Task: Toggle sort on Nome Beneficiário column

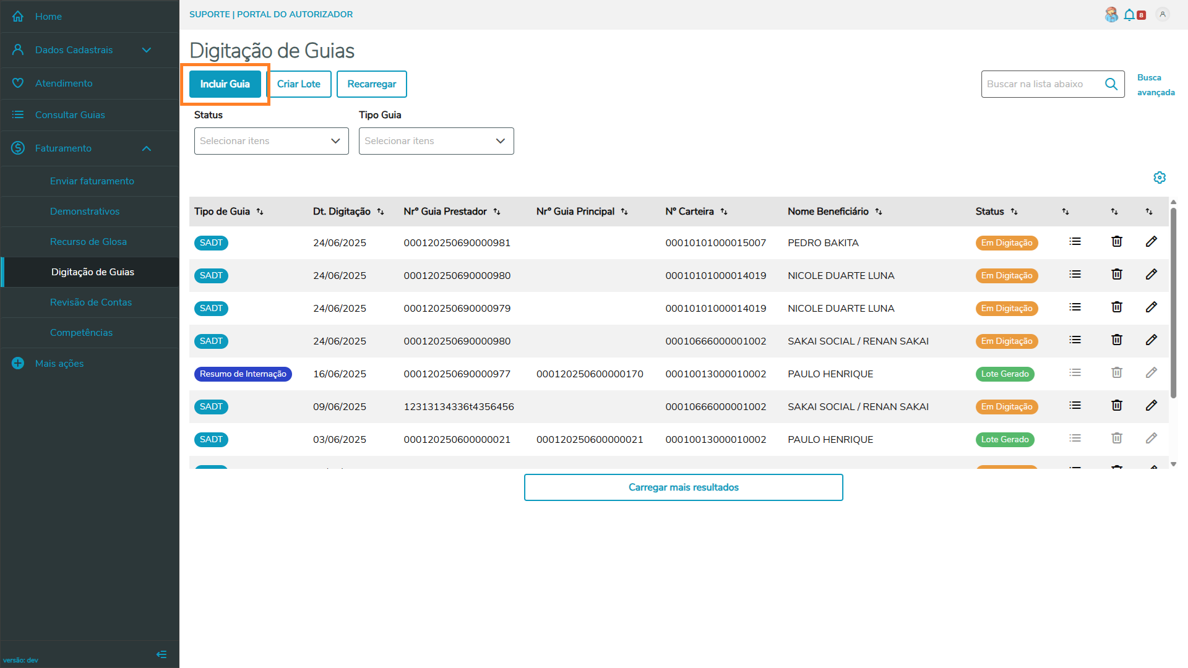Action: (x=879, y=212)
